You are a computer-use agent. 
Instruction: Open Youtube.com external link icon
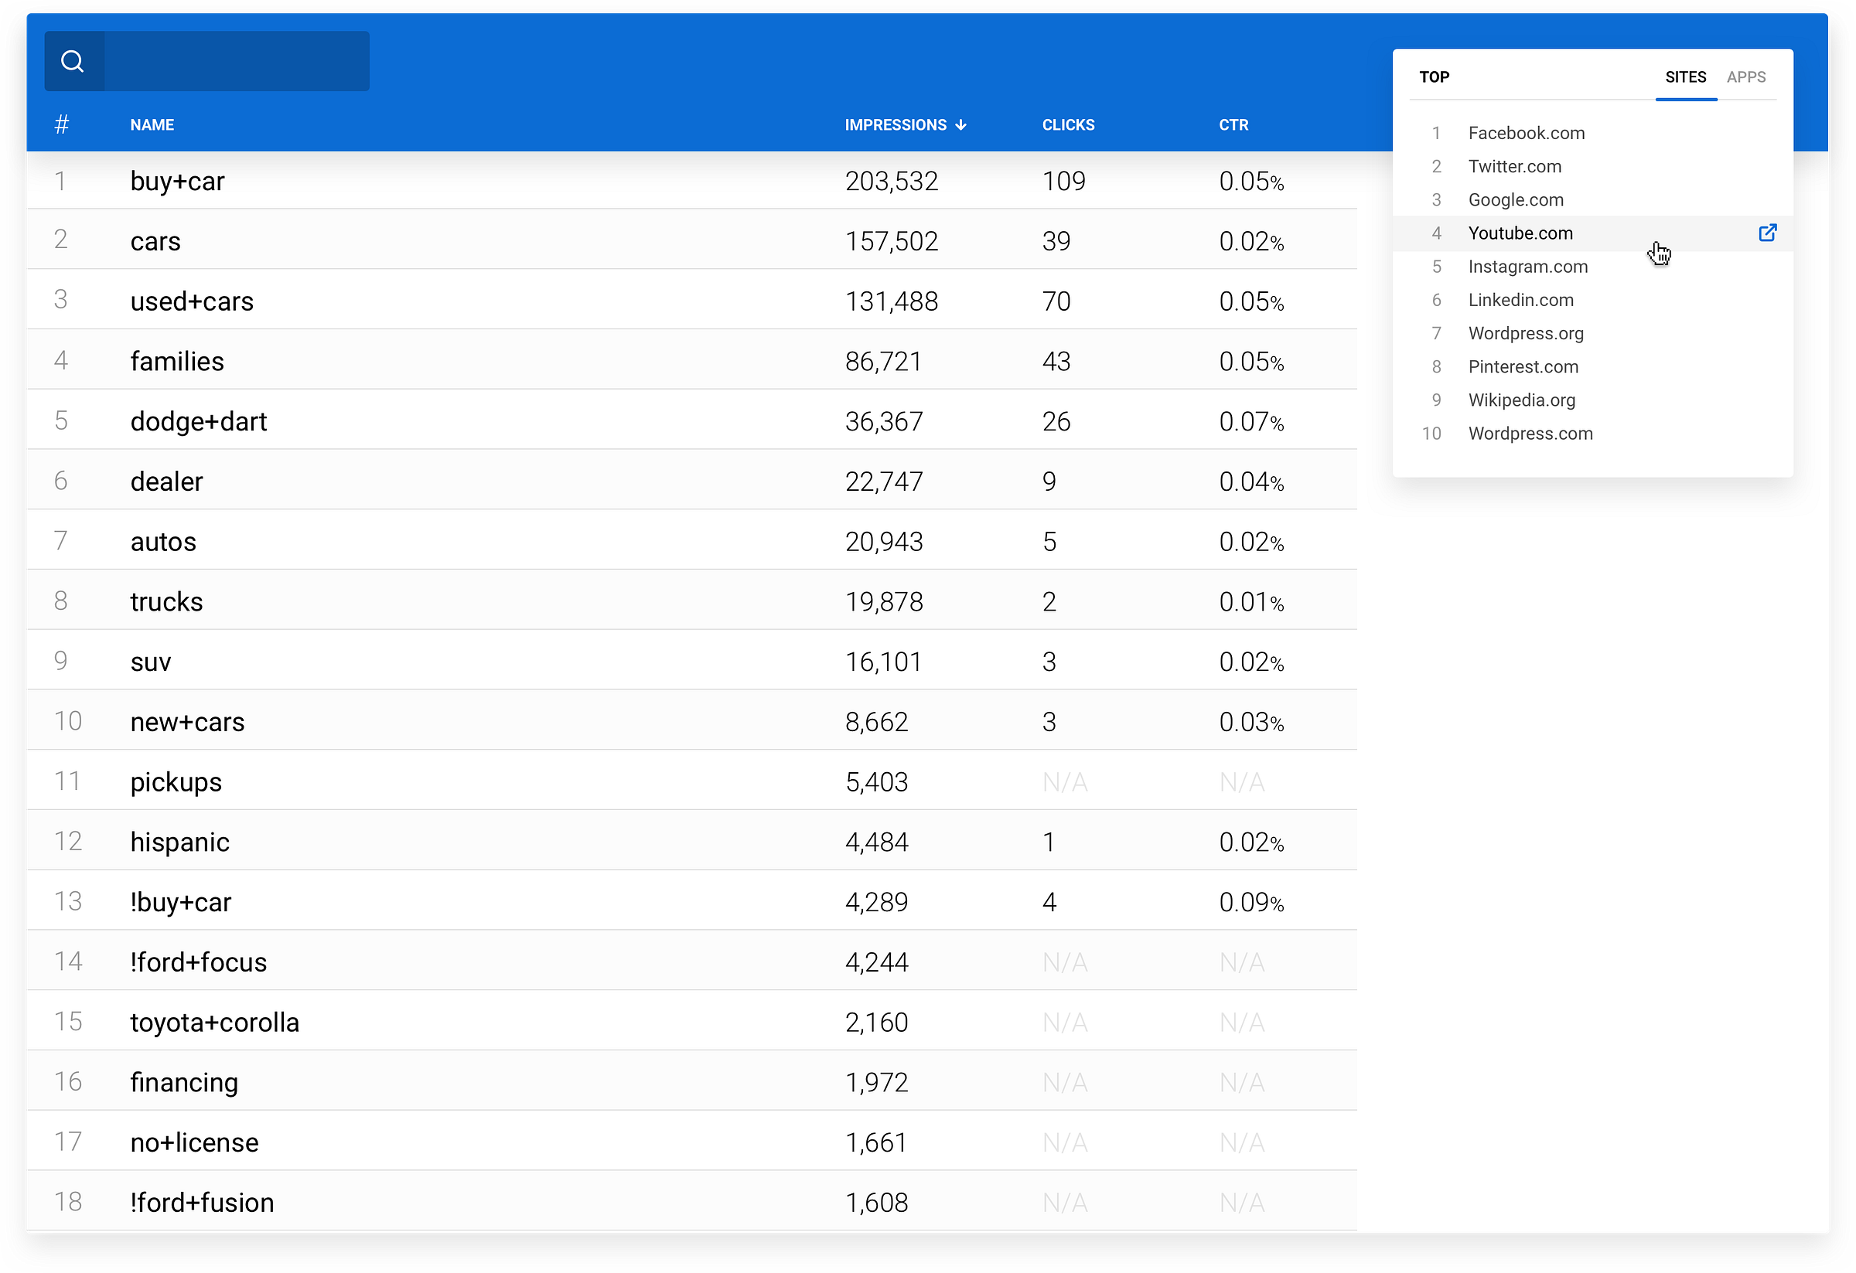[x=1767, y=233]
